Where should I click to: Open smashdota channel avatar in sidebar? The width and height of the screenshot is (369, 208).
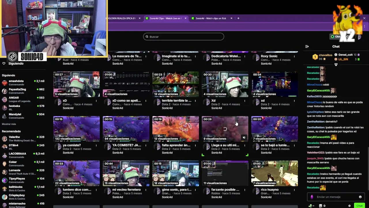coord(4,83)
